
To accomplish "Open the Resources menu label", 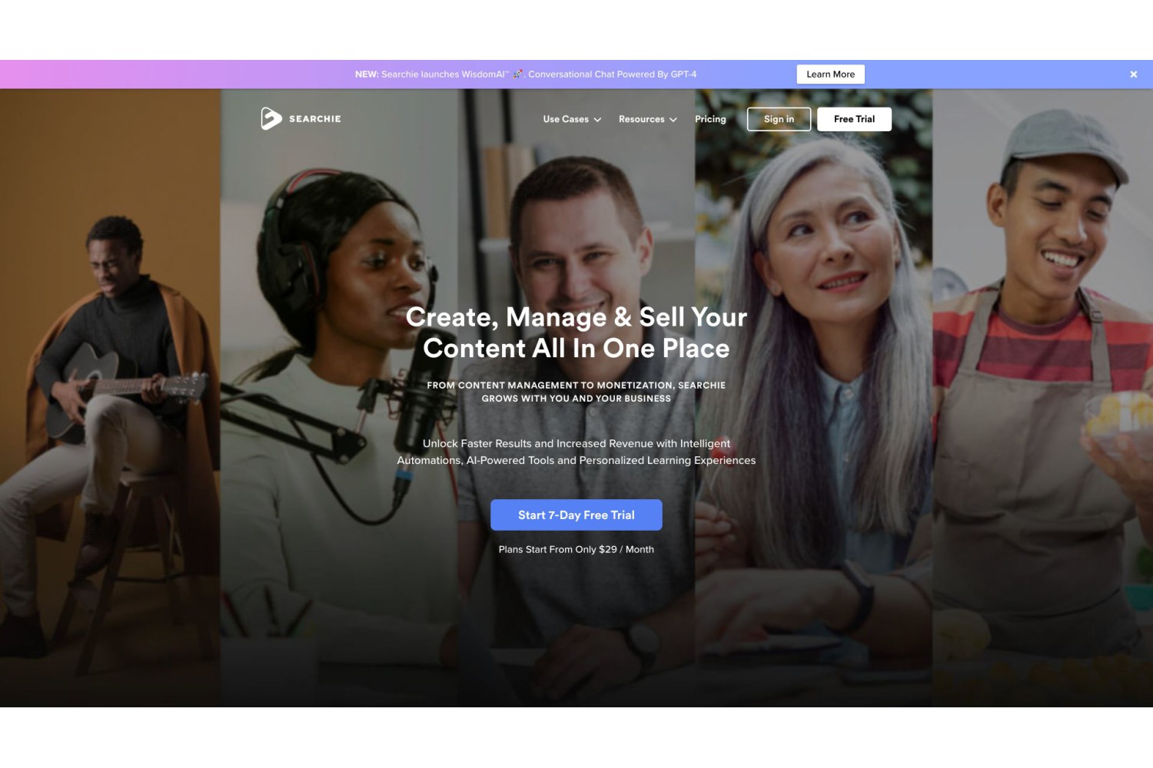I will click(642, 119).
